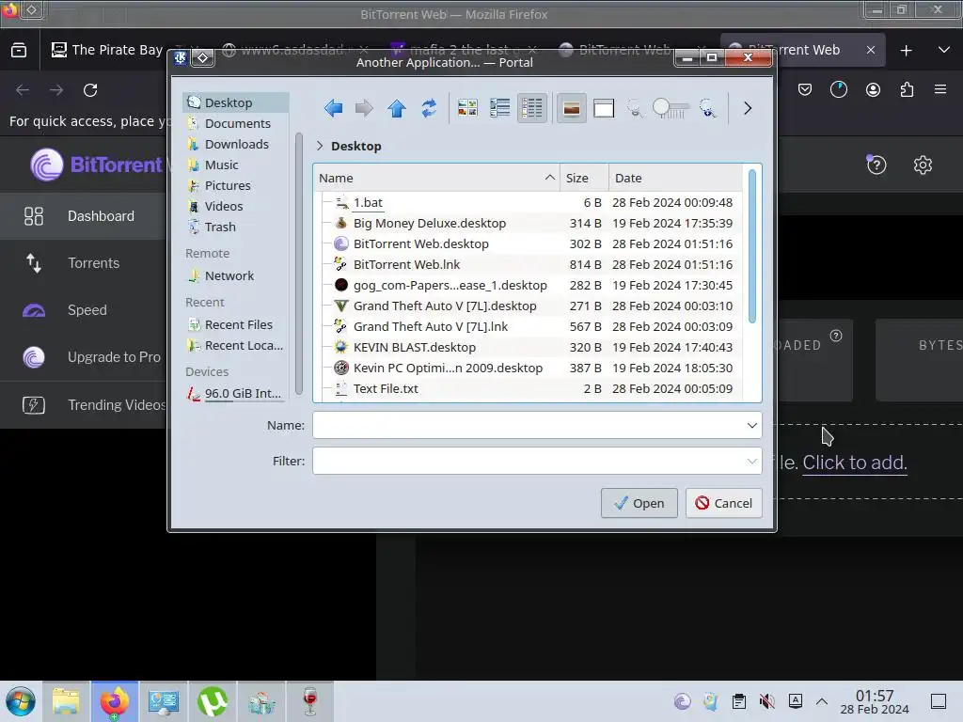Click the Cancel button
The width and height of the screenshot is (963, 722).
pos(723,504)
